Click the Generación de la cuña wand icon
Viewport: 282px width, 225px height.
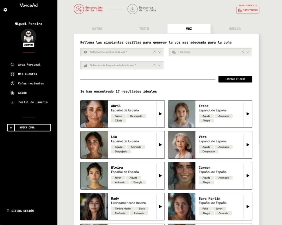coord(79,9)
